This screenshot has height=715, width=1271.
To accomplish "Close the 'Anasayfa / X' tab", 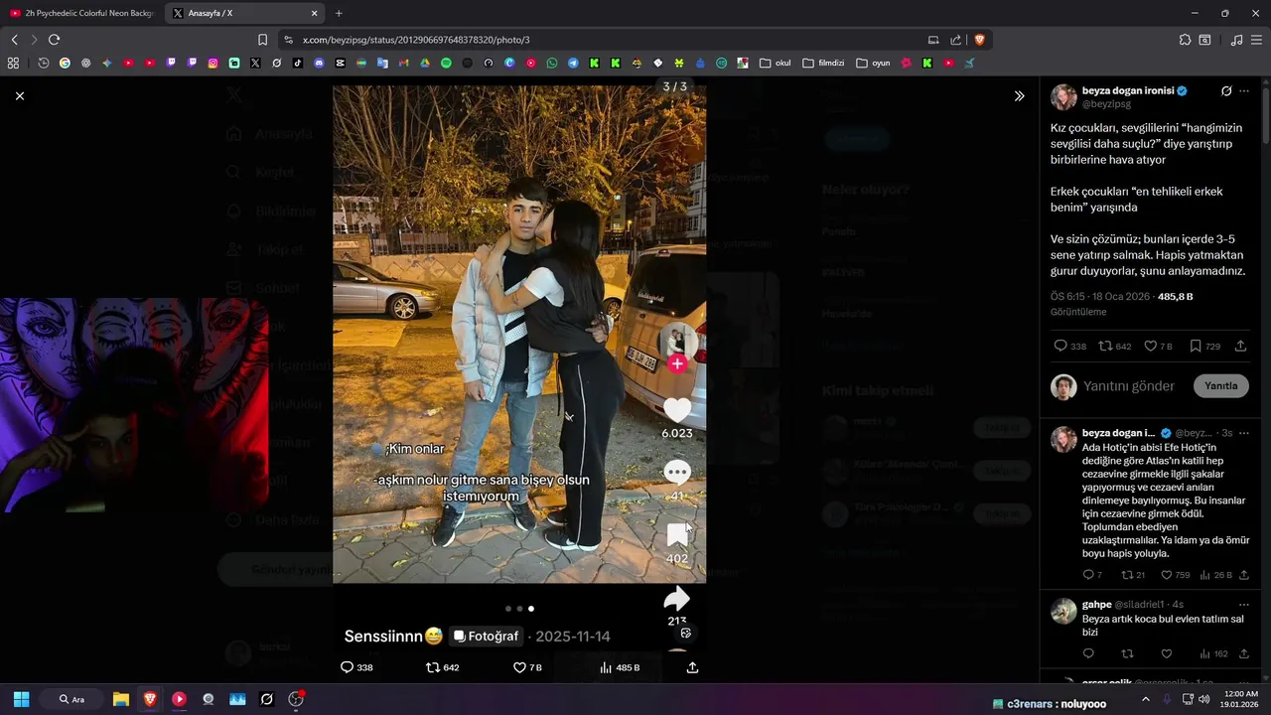I will (315, 13).
